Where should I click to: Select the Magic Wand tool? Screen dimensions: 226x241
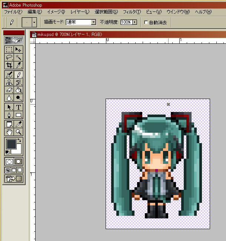[19, 57]
